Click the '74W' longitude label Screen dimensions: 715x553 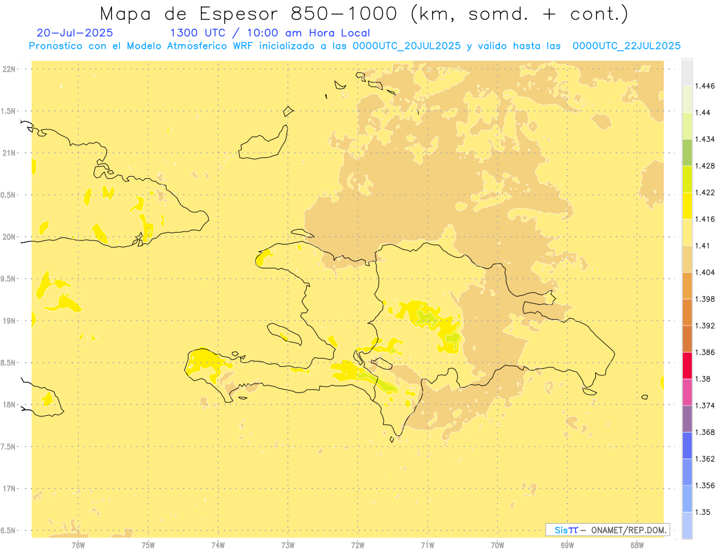point(218,545)
